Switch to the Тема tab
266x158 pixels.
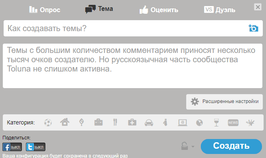click(99, 9)
